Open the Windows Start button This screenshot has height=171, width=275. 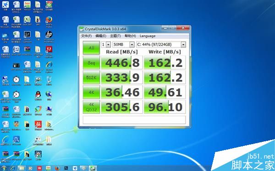tap(4, 168)
